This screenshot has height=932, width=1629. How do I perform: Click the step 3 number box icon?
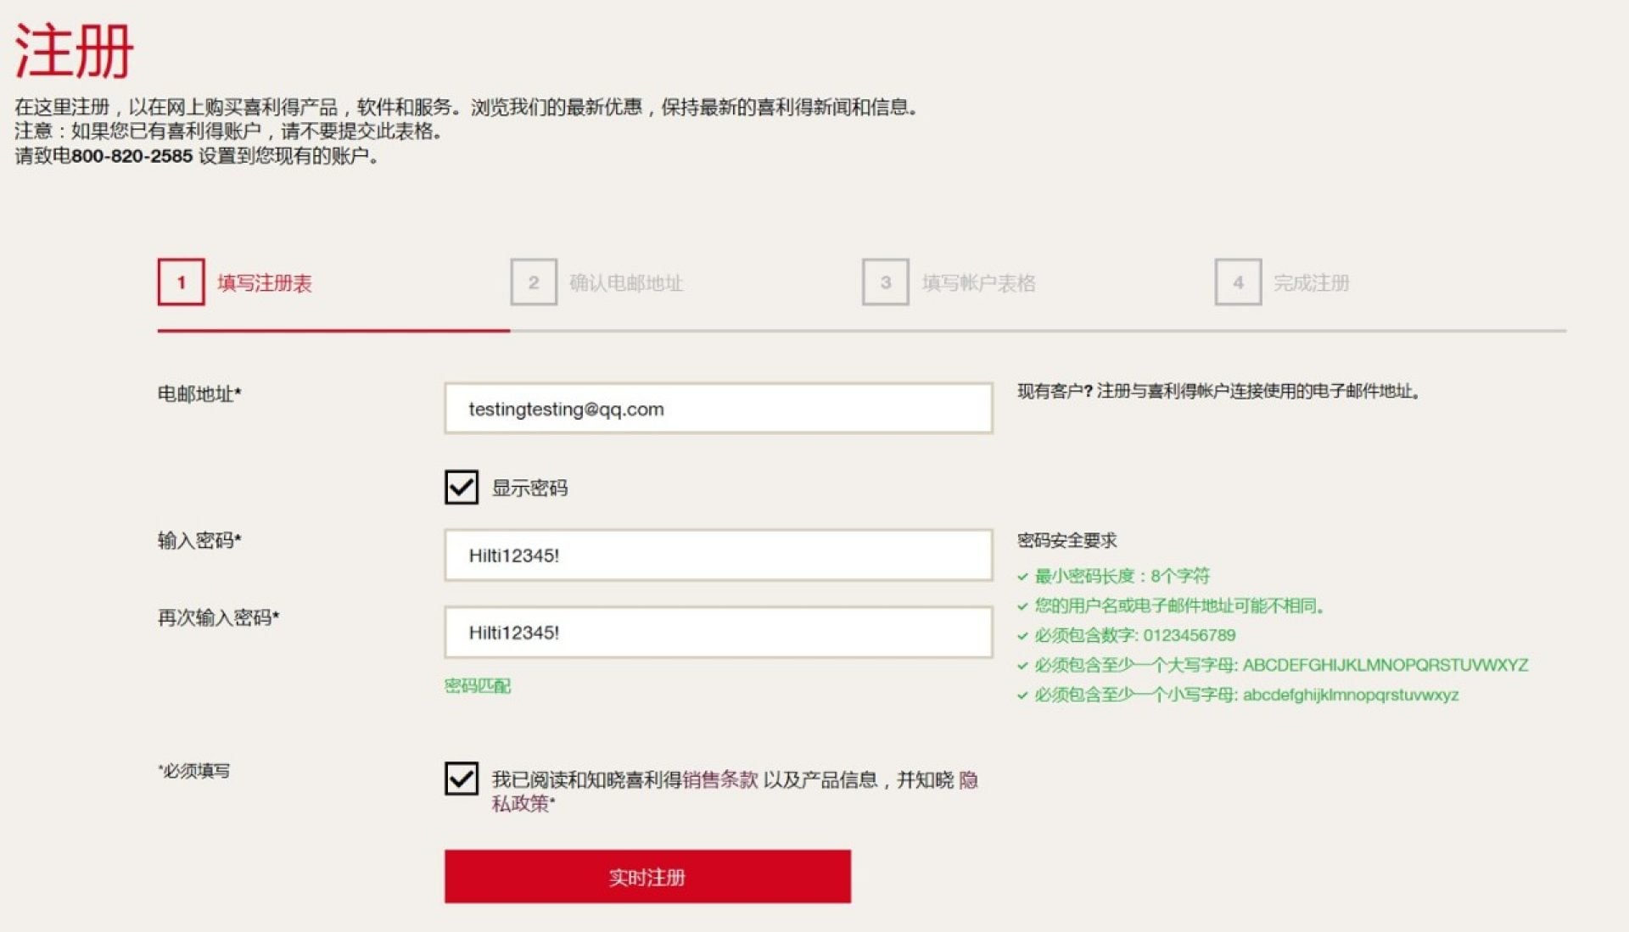885,282
